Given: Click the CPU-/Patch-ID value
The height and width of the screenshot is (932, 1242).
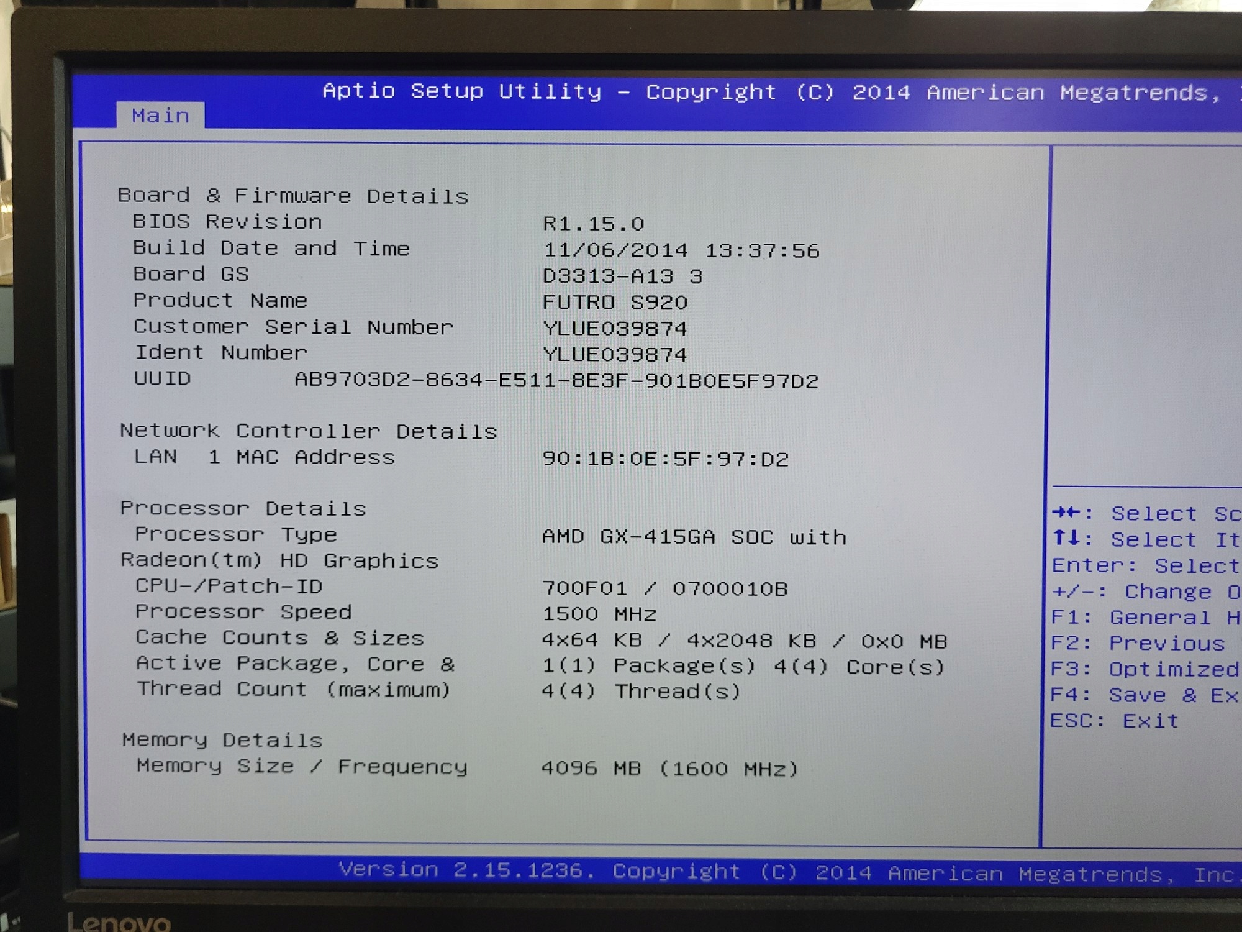Looking at the screenshot, I should pos(664,588).
